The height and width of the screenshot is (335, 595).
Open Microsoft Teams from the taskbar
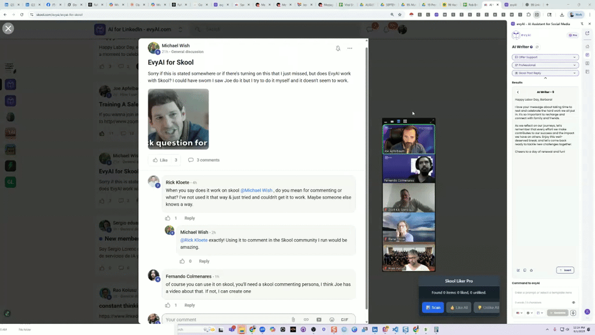coord(231,329)
